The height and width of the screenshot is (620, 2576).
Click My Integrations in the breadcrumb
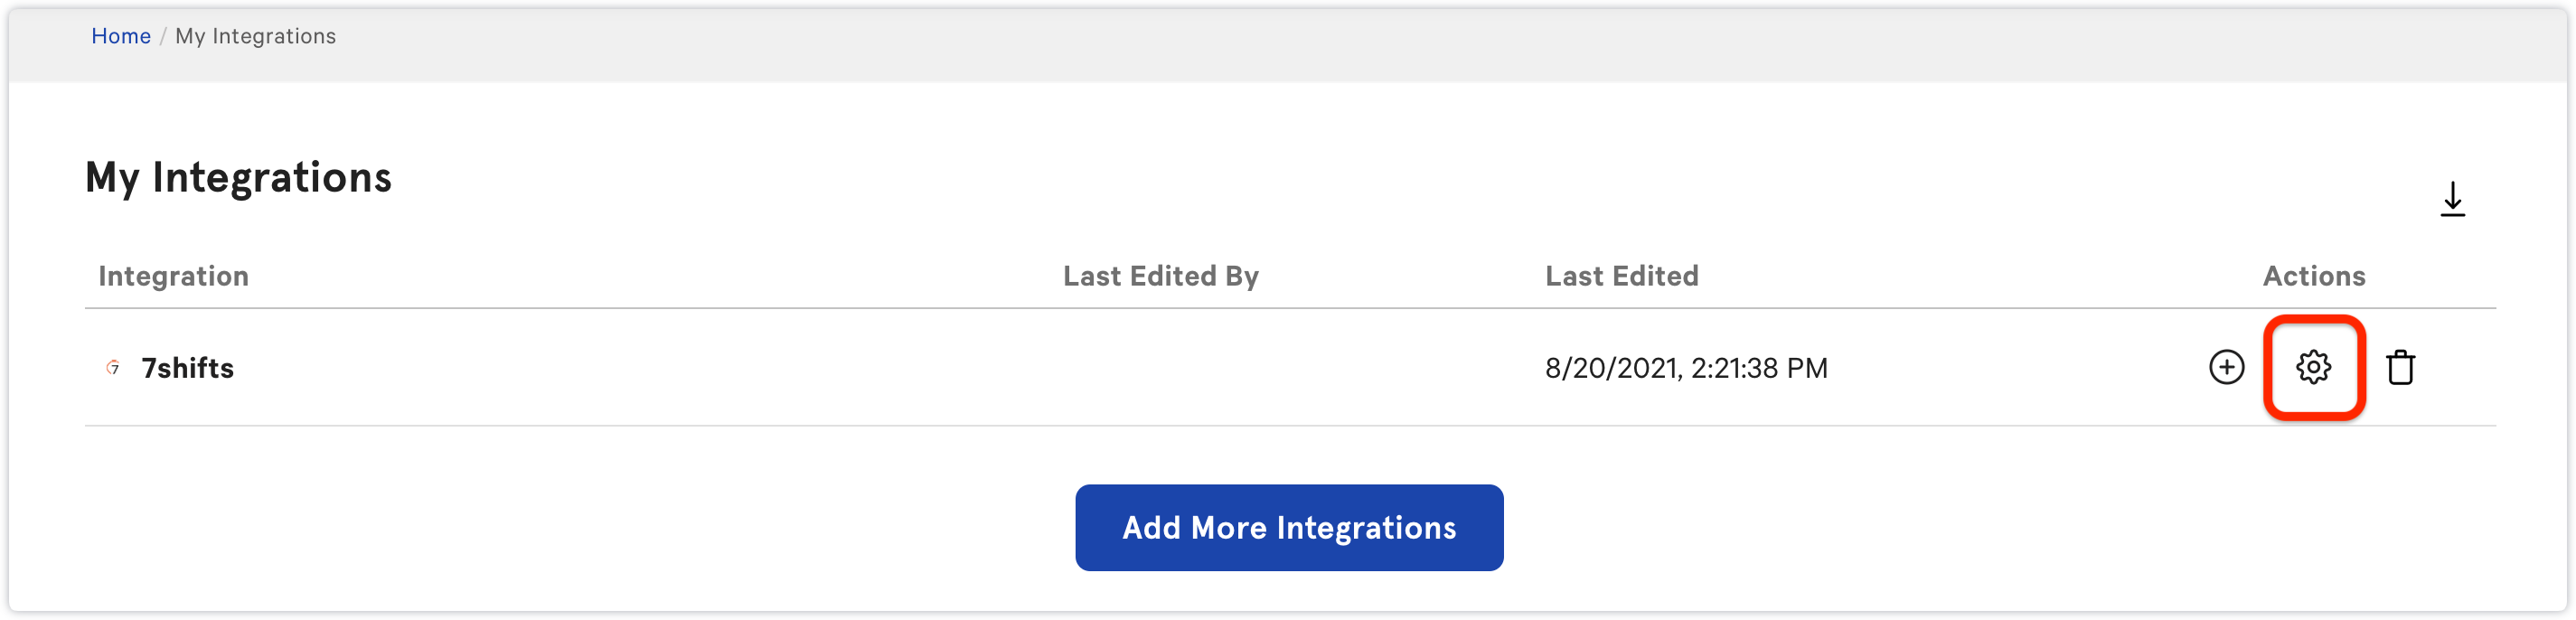point(255,36)
